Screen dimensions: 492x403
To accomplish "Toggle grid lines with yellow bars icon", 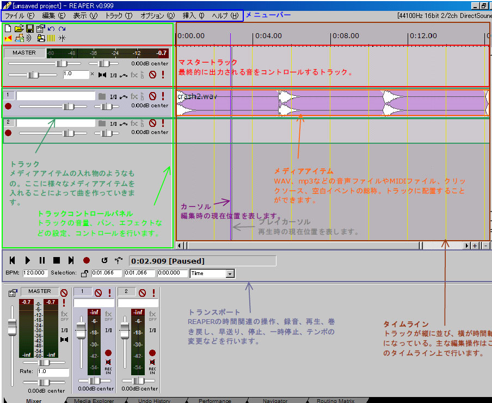I will click(51, 38).
